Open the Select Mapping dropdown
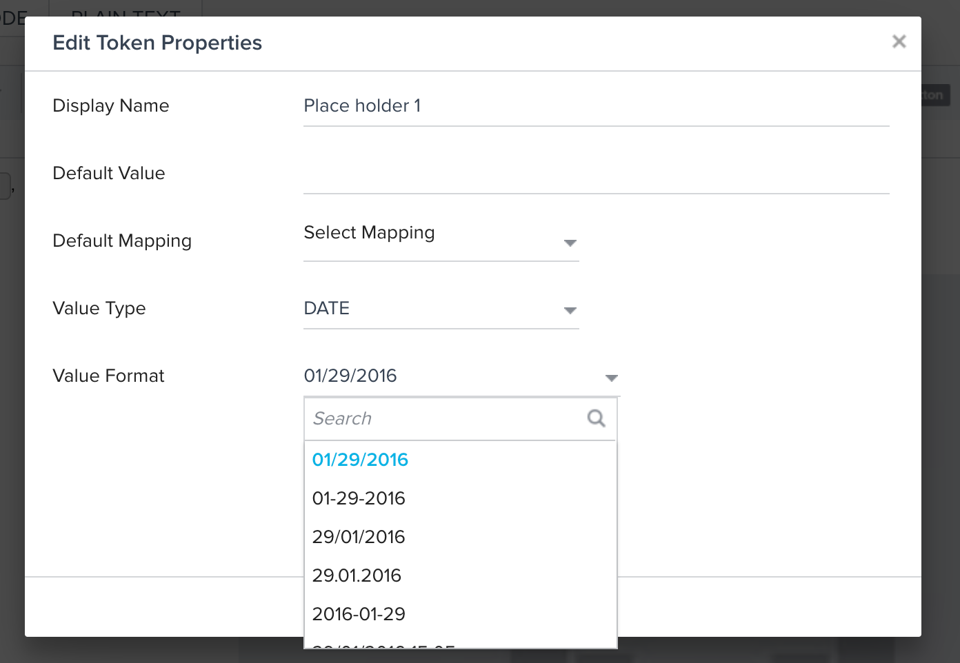 click(441, 241)
